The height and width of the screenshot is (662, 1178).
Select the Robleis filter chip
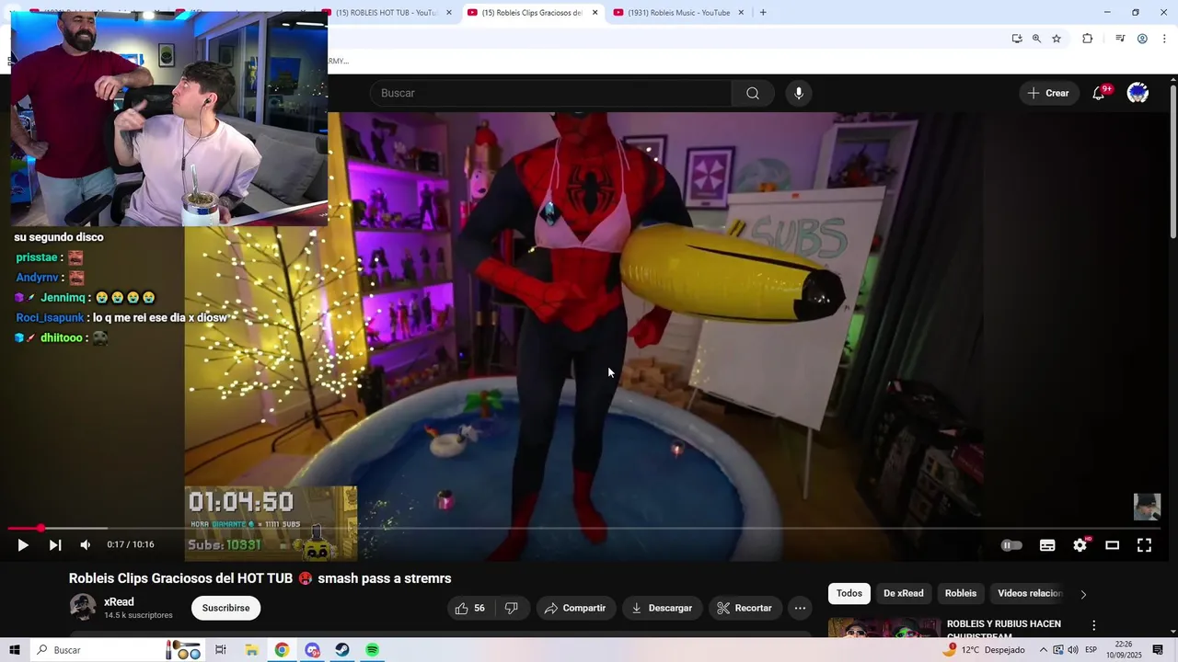(961, 593)
